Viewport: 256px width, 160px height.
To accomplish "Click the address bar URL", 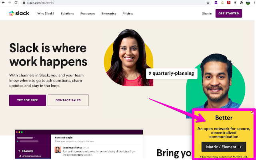I will click(41, 3).
